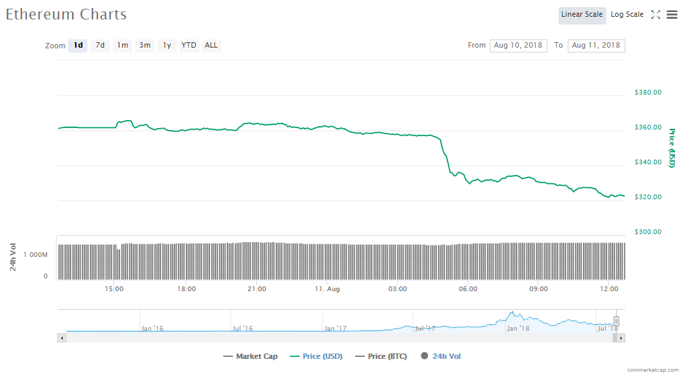Edit the To date field
Viewport: 685px width, 379px height.
tap(596, 46)
